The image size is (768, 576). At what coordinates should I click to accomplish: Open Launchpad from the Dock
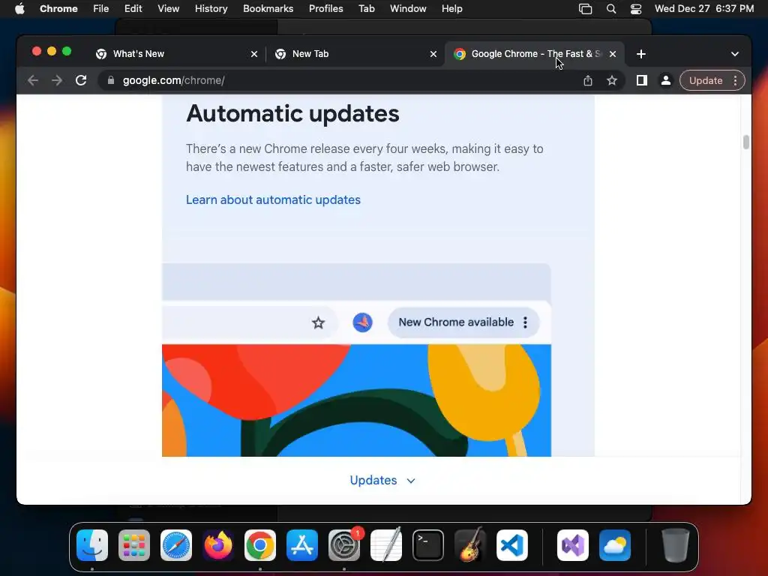134,545
